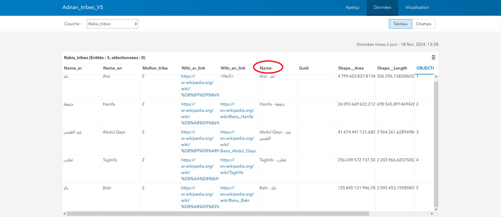Select the Abdul Qays Name_en cell

pos(114,132)
